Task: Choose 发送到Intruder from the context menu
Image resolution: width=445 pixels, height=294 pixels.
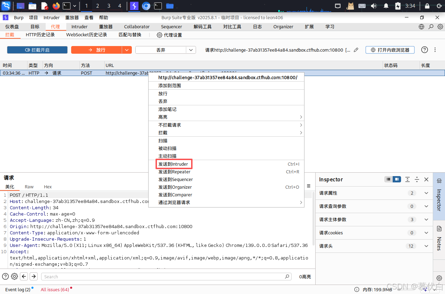Action: click(x=226, y=164)
